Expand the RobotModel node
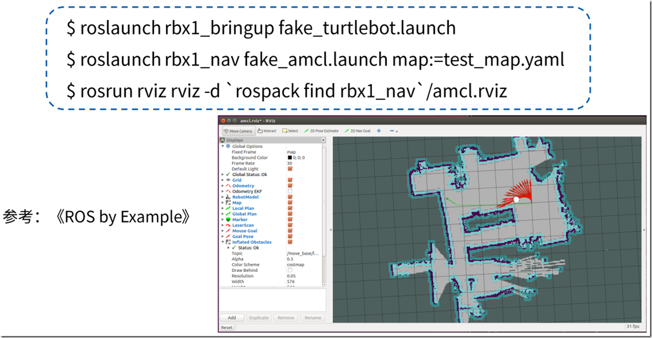 (223, 197)
